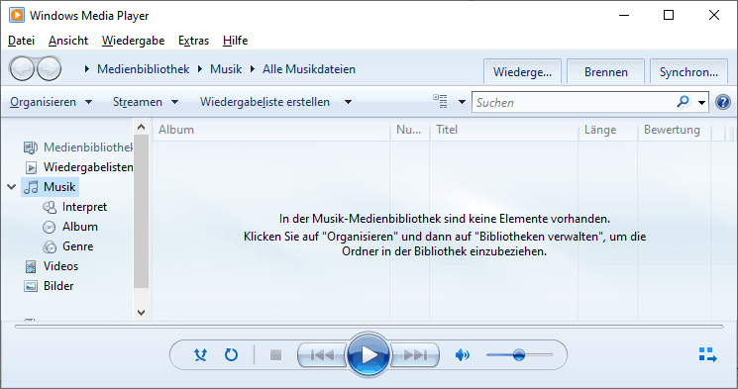
Task: Open Wiedergabeliste erstellen dropdown arrow
Action: [x=348, y=102]
